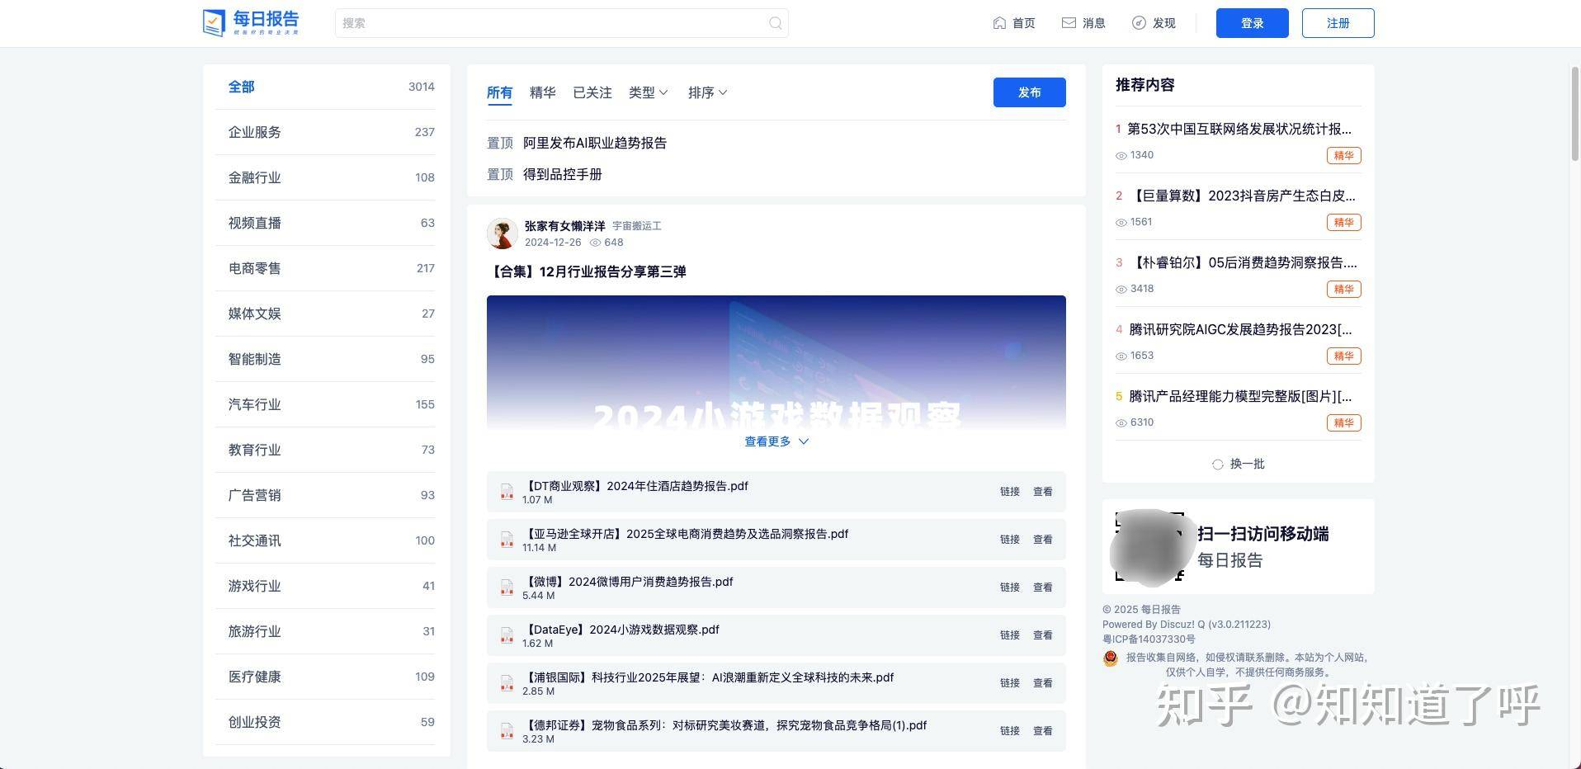The image size is (1581, 769).
Task: Open 发现 via the compass icon
Action: (x=1139, y=23)
